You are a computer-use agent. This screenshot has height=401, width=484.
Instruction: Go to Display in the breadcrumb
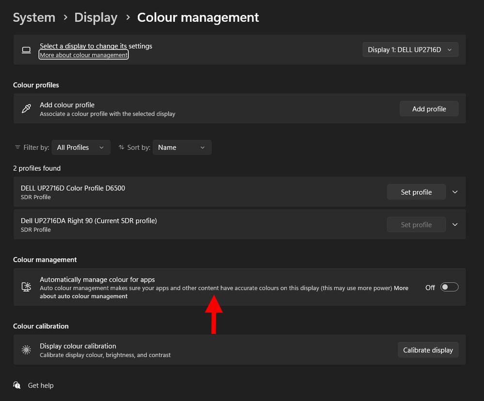point(95,18)
